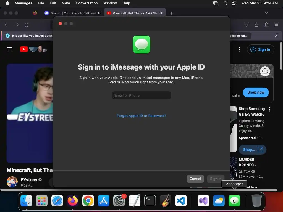Switch to Firefox in the dock
Screen dimensions: 283x212
73,201
